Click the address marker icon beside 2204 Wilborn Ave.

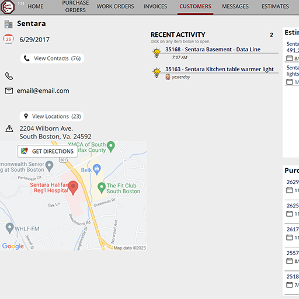point(9,128)
